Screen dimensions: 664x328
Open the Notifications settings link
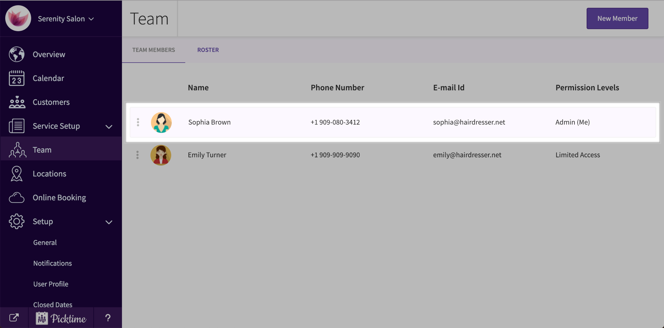[x=53, y=263]
